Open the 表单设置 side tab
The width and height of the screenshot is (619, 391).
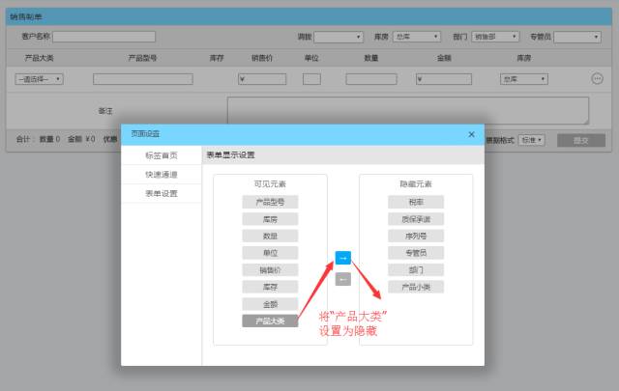click(162, 193)
